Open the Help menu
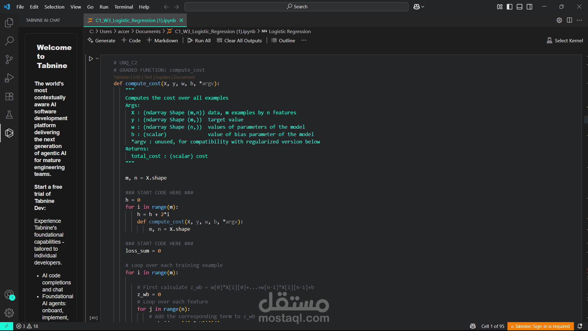This screenshot has height=331, width=588. pos(144,7)
